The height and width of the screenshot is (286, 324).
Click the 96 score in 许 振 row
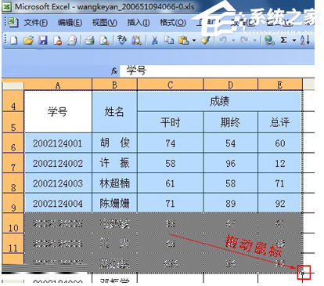click(230, 163)
